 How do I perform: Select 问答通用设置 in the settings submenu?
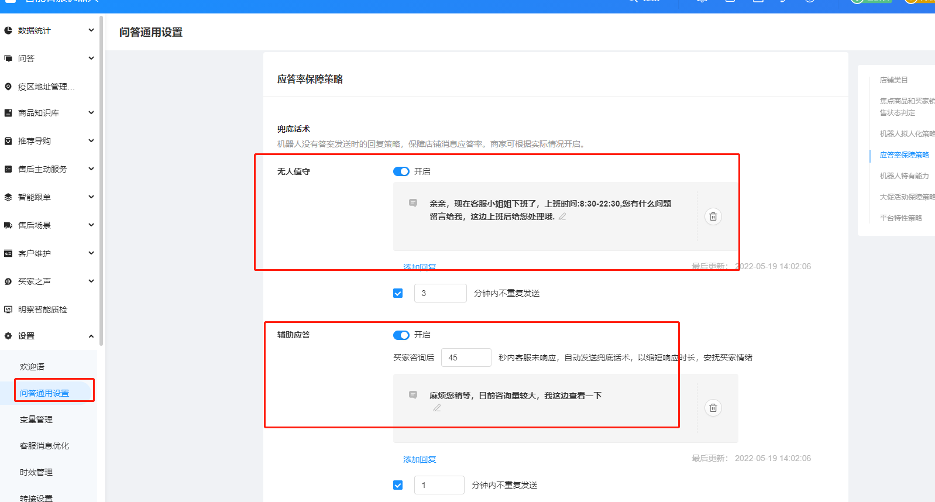click(44, 393)
